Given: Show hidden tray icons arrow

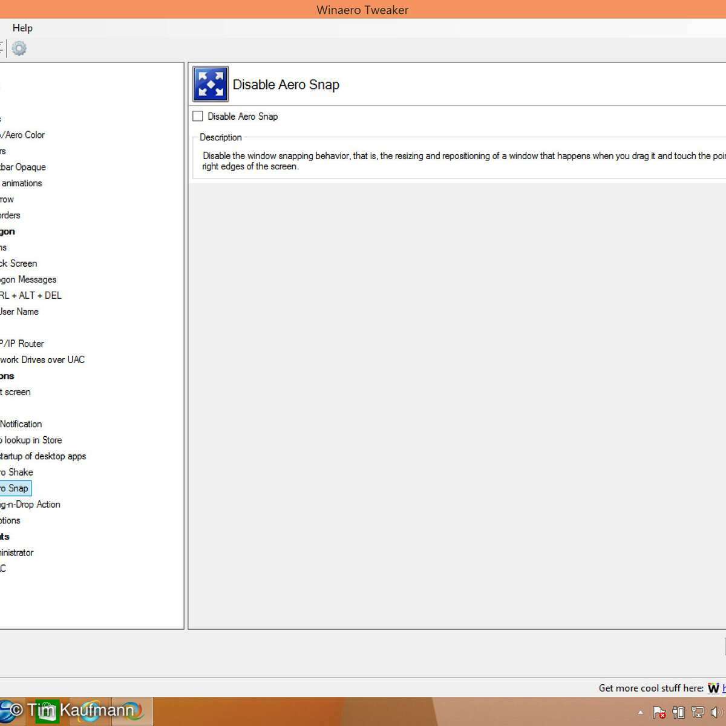Looking at the screenshot, I should pos(640,712).
